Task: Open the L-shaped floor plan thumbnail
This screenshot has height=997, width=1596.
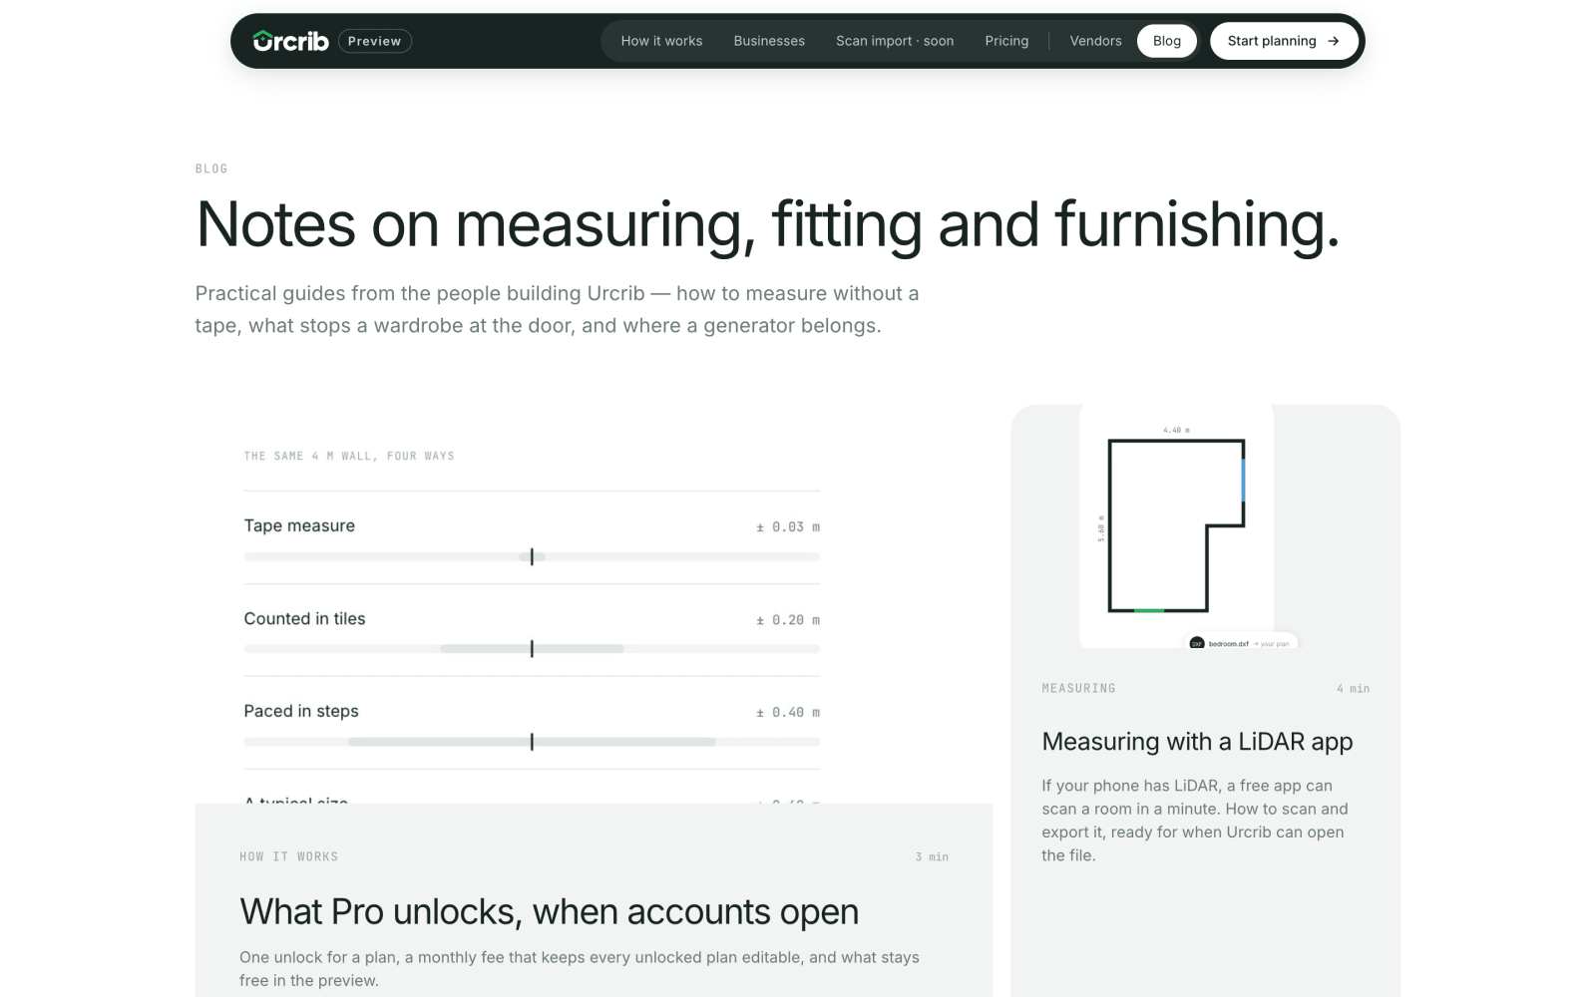Action: pyautogui.click(x=1176, y=525)
